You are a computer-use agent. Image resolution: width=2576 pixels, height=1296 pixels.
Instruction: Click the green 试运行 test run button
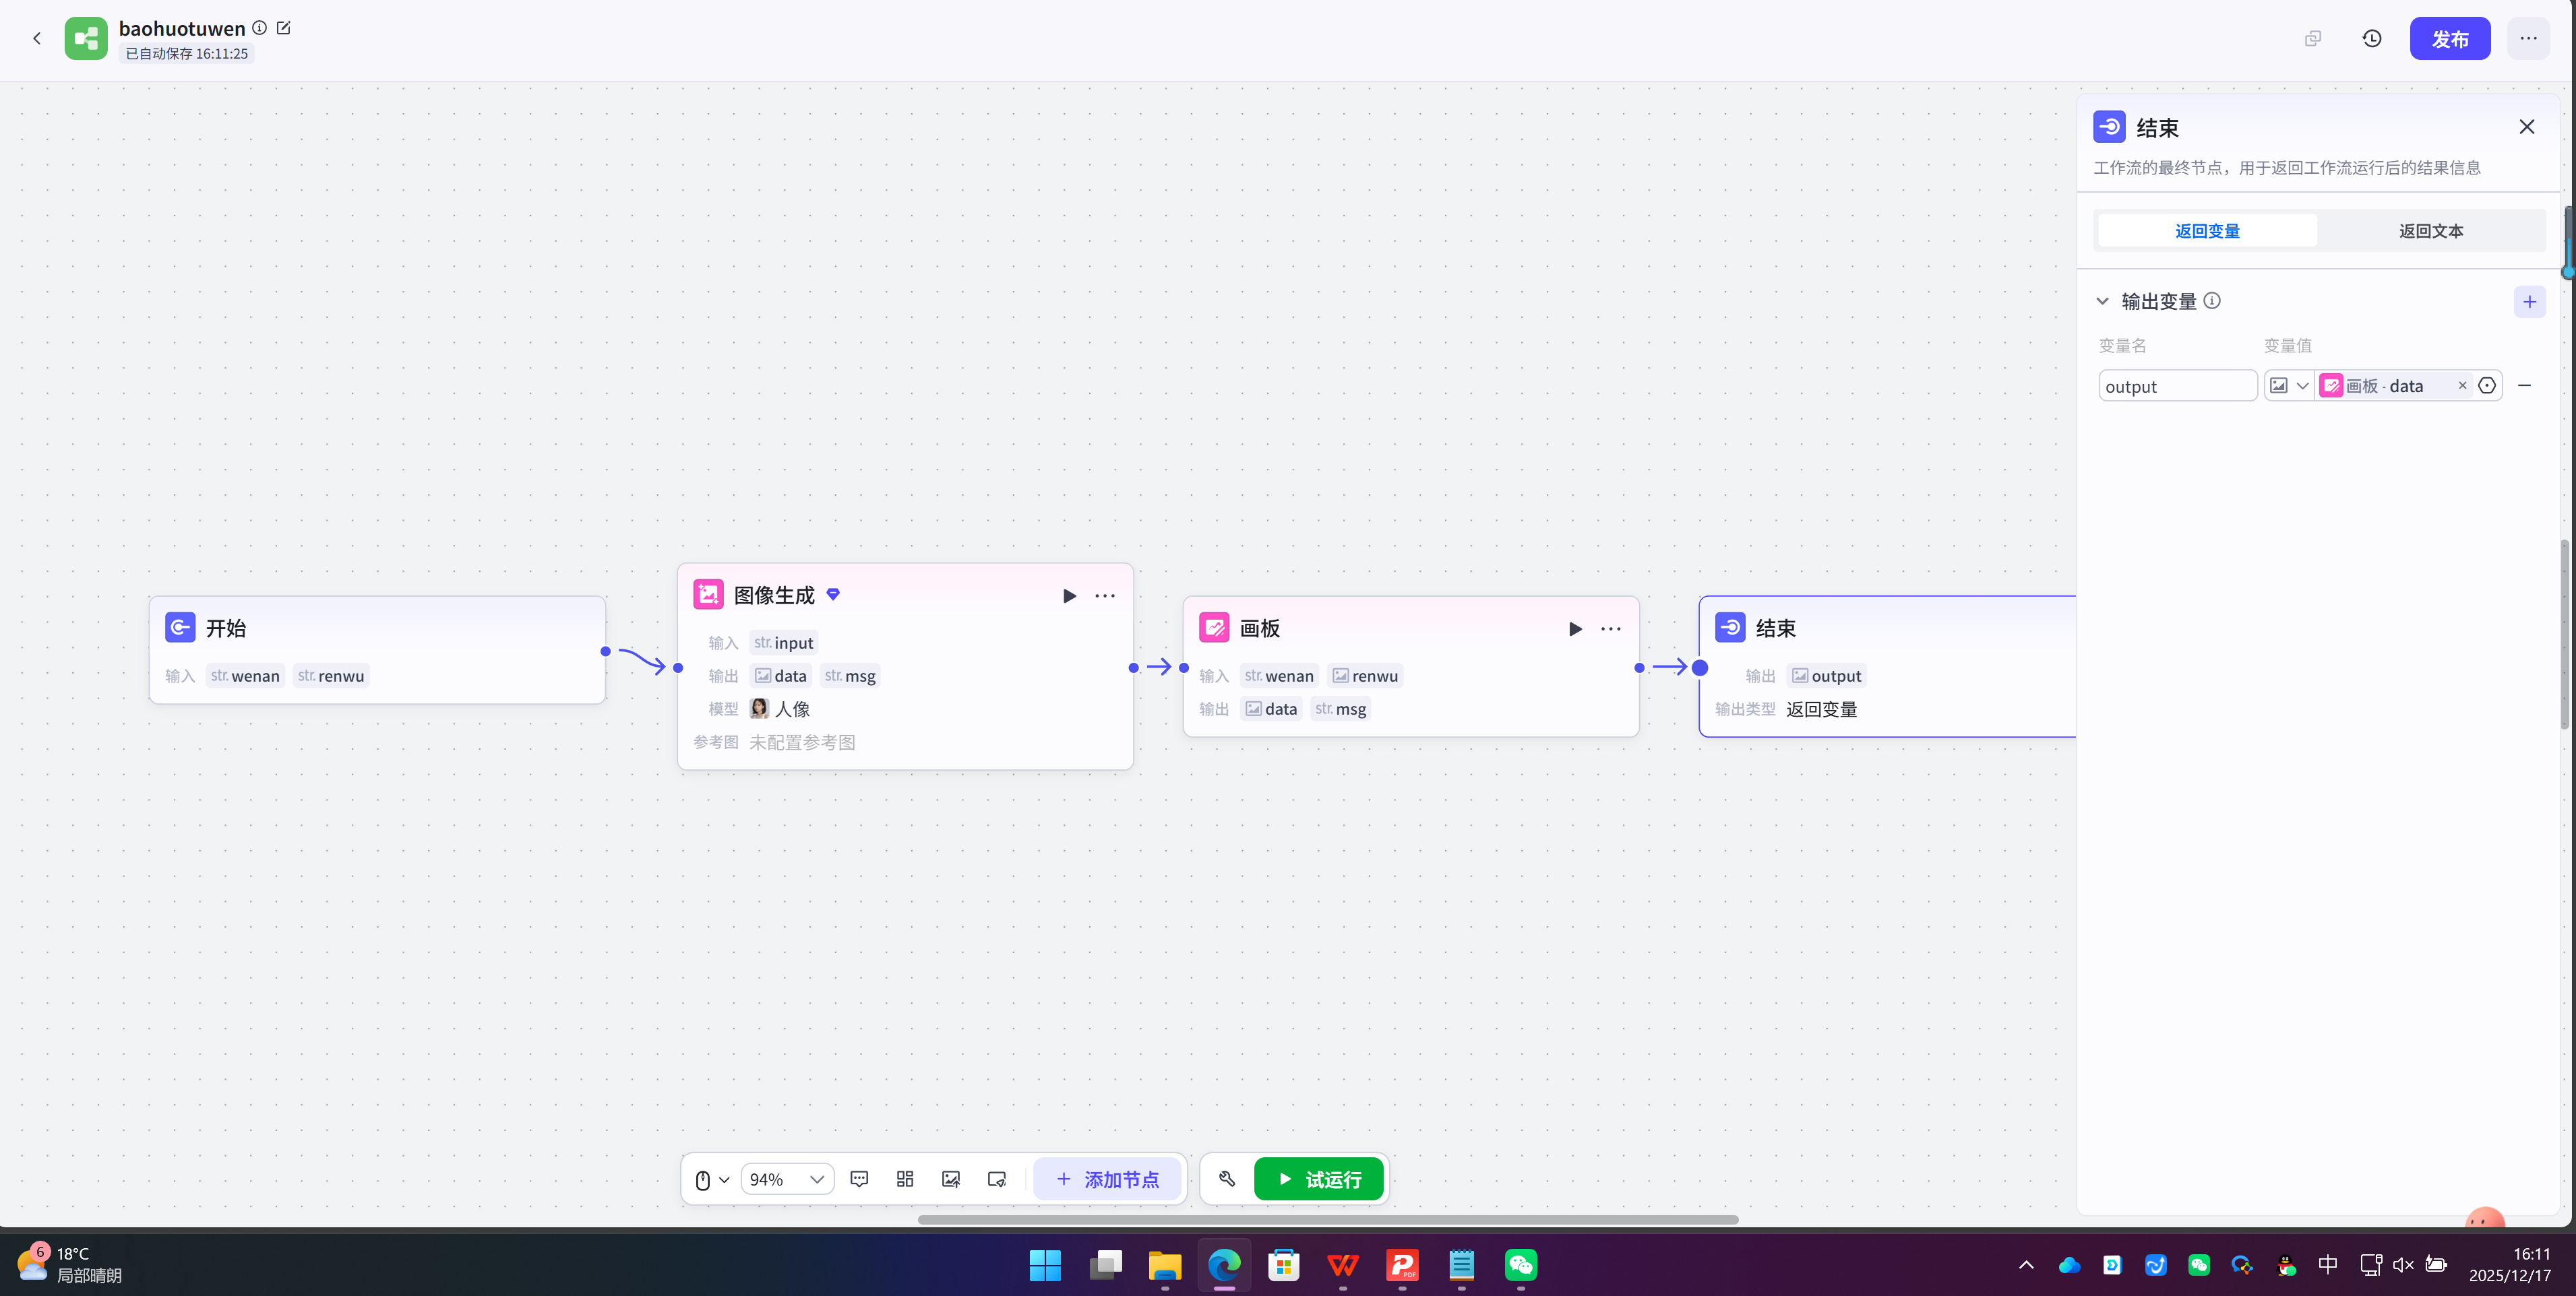tap(1318, 1179)
